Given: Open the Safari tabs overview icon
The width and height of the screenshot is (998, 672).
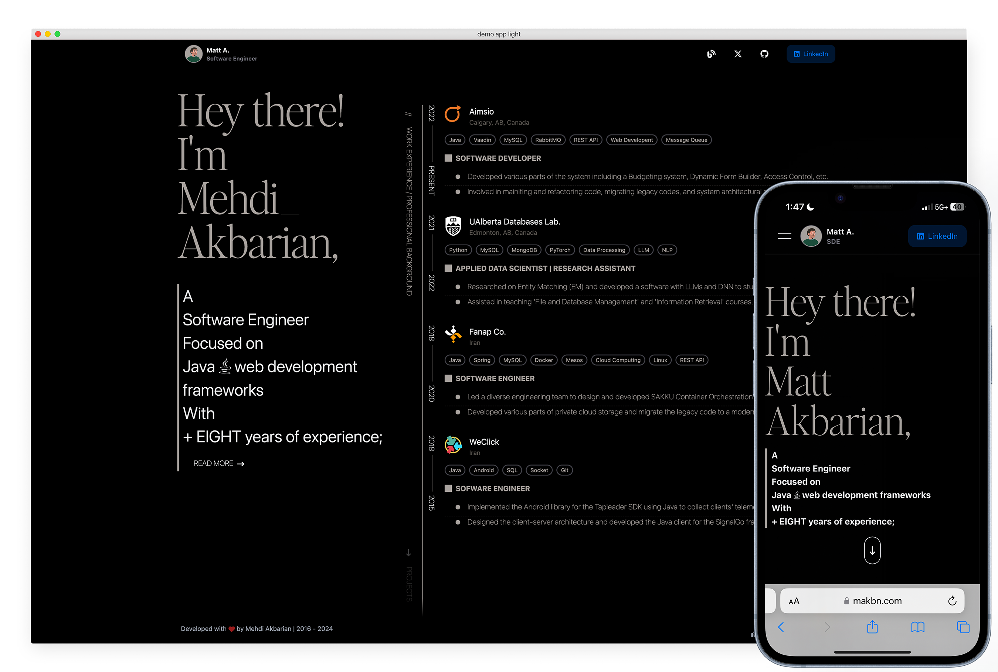Looking at the screenshot, I should pos(963,627).
